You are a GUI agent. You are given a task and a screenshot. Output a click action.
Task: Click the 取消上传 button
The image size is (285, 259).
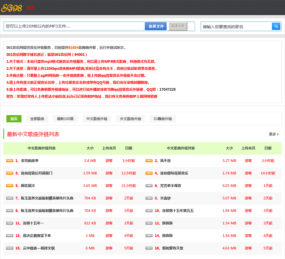coord(178,26)
